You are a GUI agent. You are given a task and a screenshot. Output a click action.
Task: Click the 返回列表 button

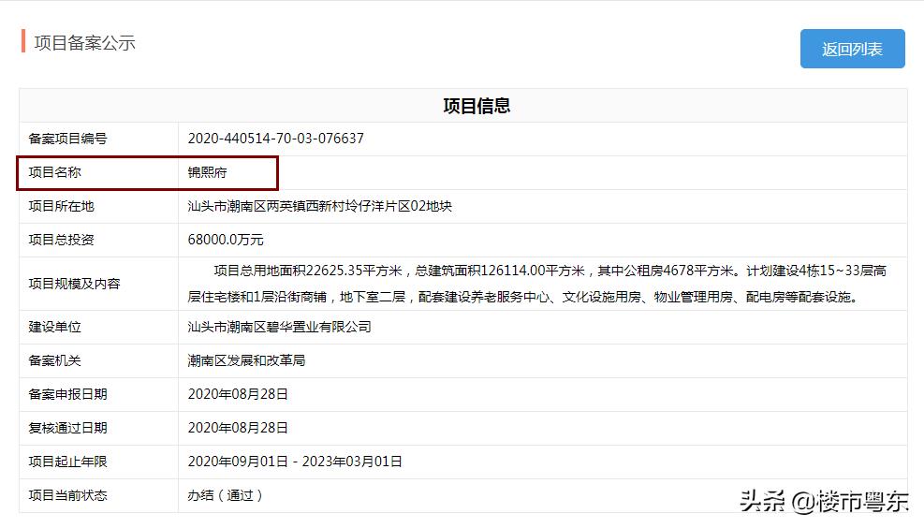coord(852,49)
